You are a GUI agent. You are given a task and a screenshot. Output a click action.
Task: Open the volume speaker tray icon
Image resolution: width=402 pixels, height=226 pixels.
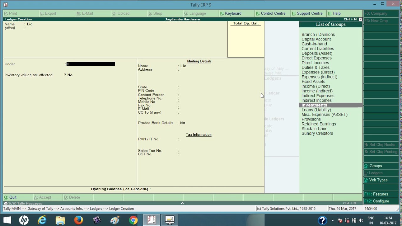[361, 221]
